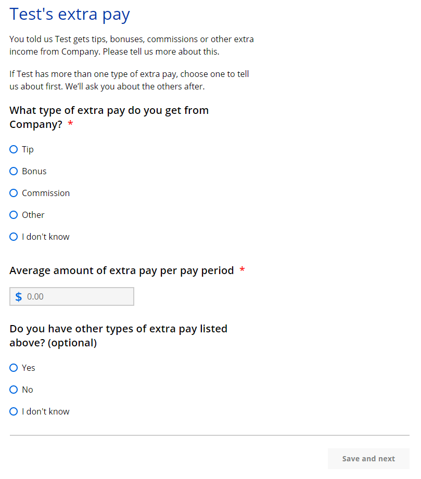Screen dimensions: 421x479
Task: Click the divider line above Save and next
Action: tap(209, 435)
